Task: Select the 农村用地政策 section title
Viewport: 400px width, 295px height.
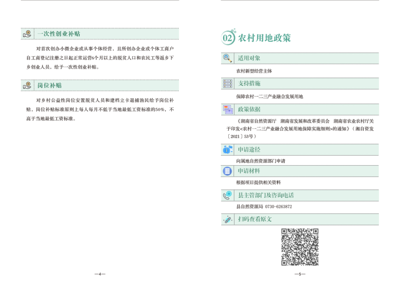Action: pyautogui.click(x=264, y=38)
